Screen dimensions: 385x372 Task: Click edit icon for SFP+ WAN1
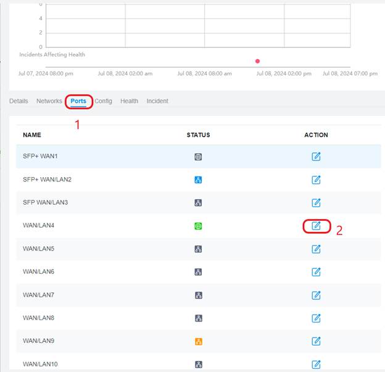[316, 157]
